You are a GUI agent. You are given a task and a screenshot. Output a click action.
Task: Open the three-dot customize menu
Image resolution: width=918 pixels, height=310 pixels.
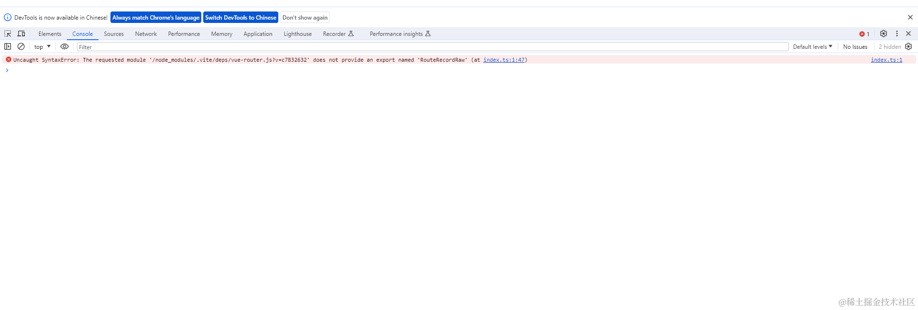pyautogui.click(x=897, y=33)
